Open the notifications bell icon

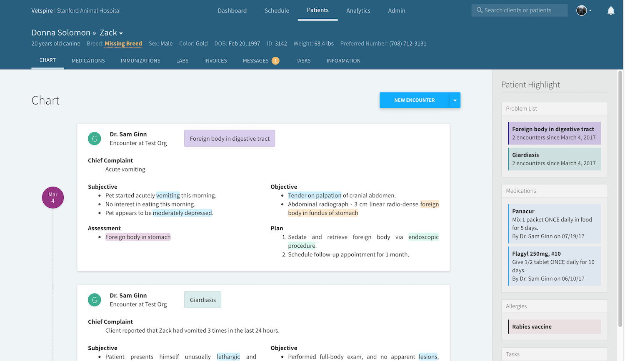[x=611, y=10]
